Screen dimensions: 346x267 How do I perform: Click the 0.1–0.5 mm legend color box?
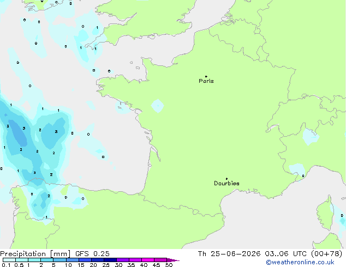tap(9, 260)
